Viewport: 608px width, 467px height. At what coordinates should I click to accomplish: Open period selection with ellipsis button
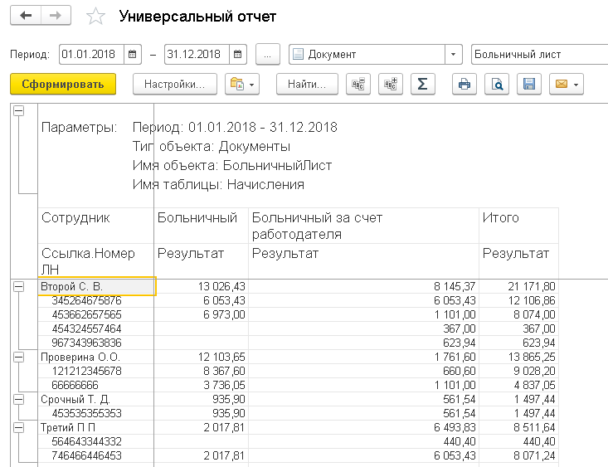tap(268, 54)
